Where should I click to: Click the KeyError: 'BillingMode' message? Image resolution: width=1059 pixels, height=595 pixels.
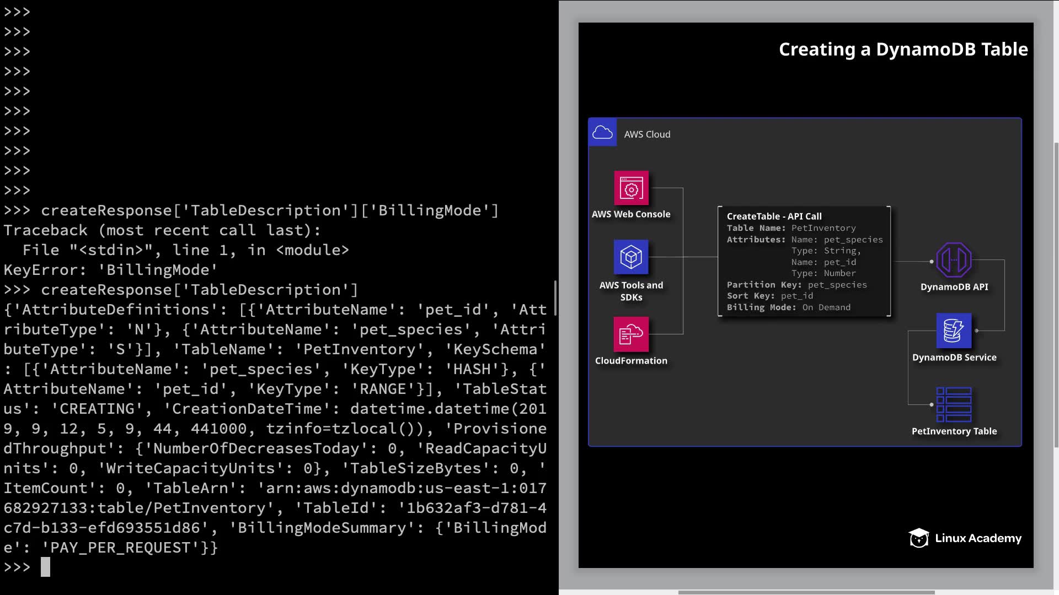click(x=110, y=270)
